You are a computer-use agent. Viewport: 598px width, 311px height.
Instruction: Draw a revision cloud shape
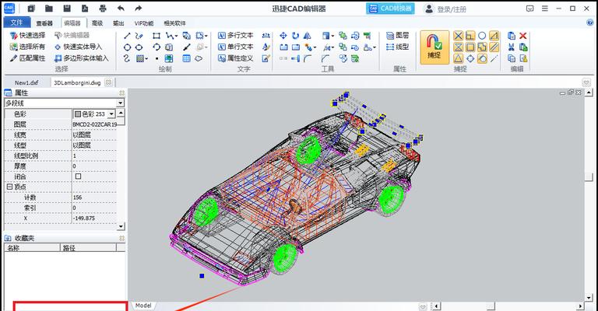point(199,58)
